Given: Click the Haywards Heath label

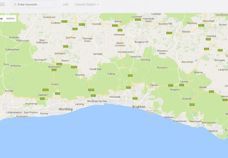Looking at the screenshot, I should point(148,20).
